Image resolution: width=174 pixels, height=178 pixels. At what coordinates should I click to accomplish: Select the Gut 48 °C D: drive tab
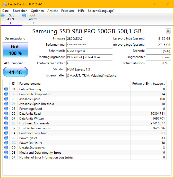pyautogui.click(x=33, y=19)
